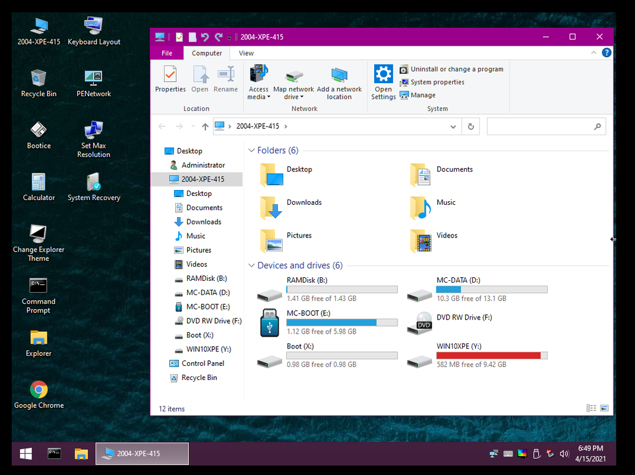The image size is (635, 475).
Task: Click the Redo icon in quick access toolbar
Action: tap(218, 37)
